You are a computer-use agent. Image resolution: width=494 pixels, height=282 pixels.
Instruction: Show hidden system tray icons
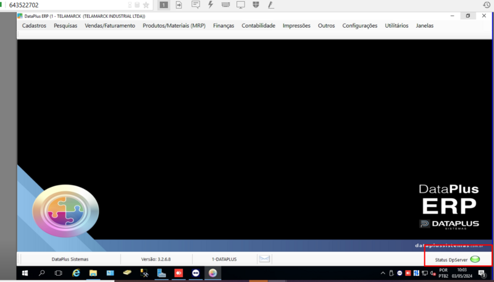coord(383,273)
